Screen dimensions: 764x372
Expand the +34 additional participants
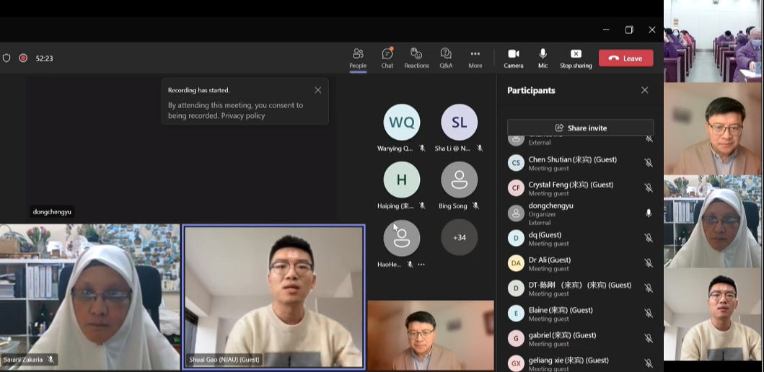[x=459, y=237]
